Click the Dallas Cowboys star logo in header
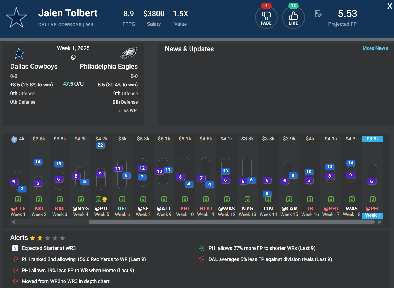This screenshot has width=394, height=288. click(x=16, y=18)
